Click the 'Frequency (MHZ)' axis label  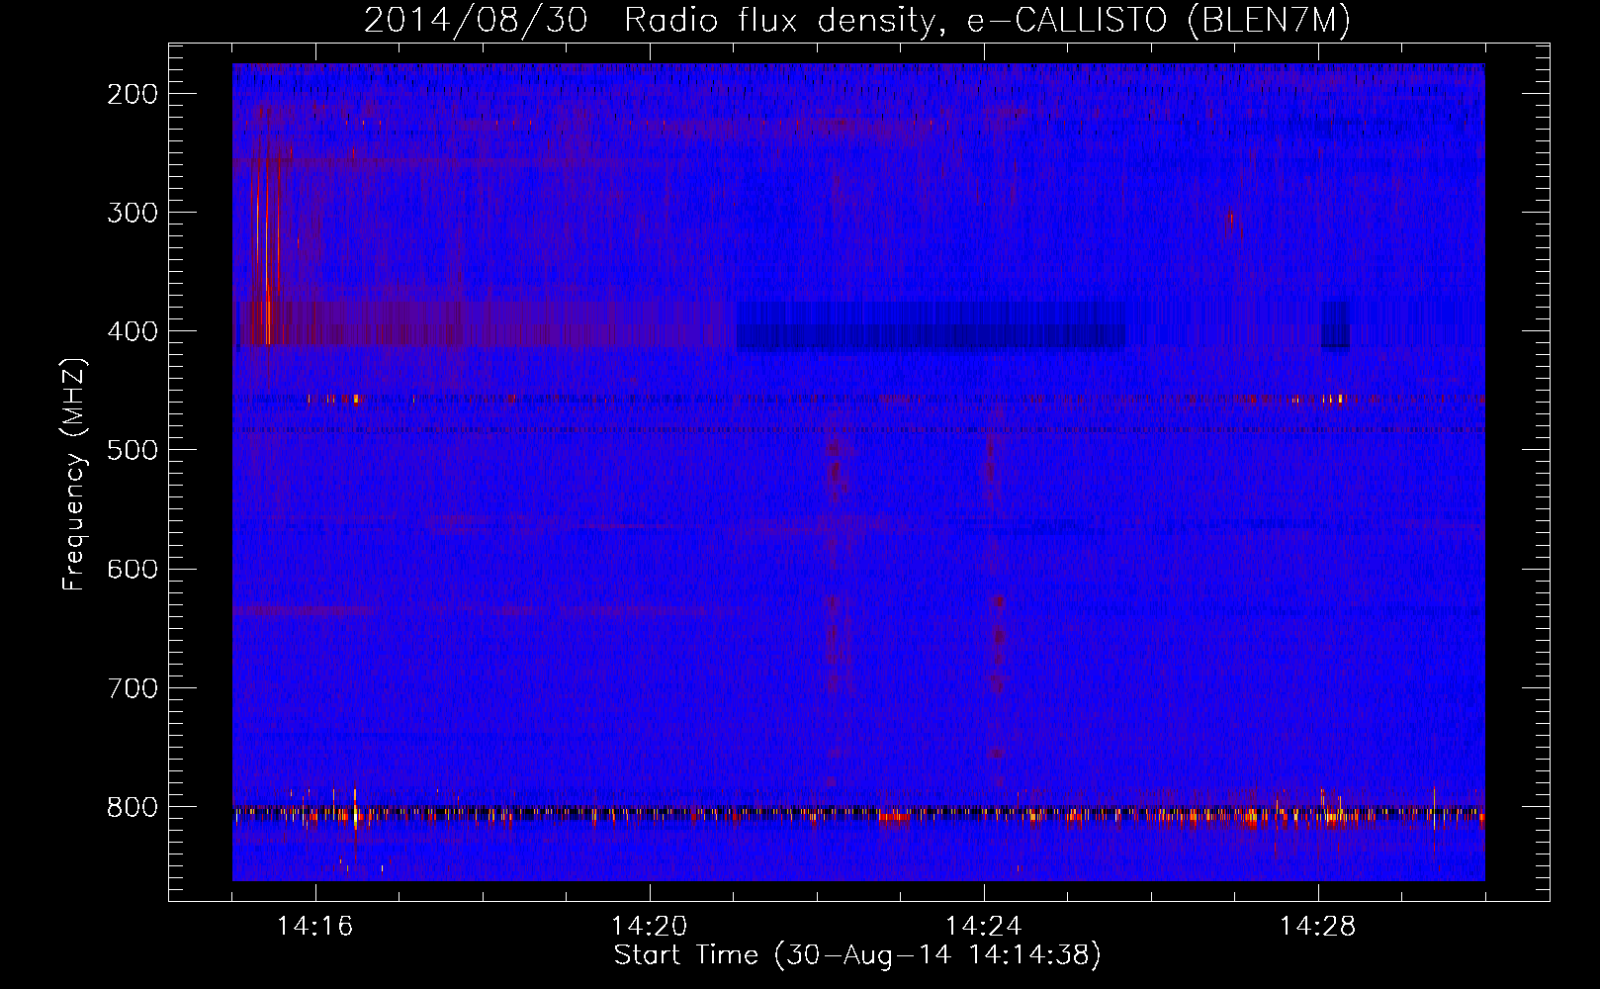pyautogui.click(x=74, y=475)
